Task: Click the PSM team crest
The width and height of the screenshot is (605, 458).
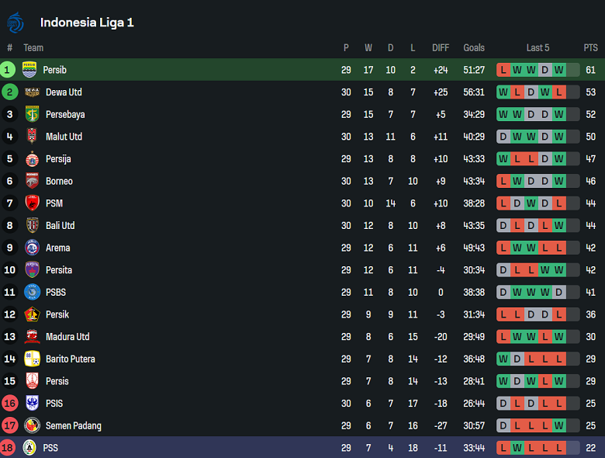Action: [x=32, y=203]
